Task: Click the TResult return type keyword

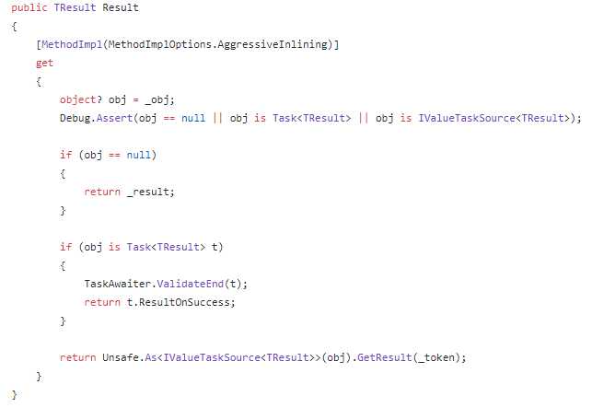Action: [75, 8]
